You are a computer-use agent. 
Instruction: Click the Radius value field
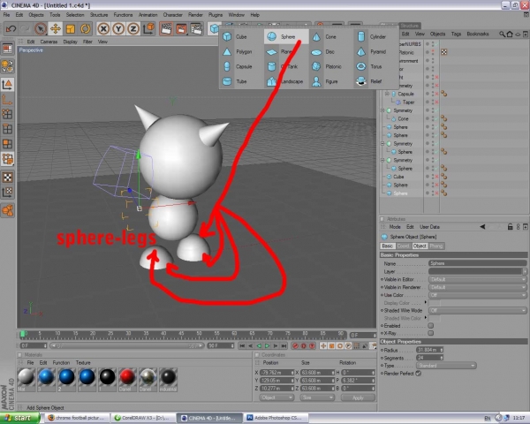(428, 350)
